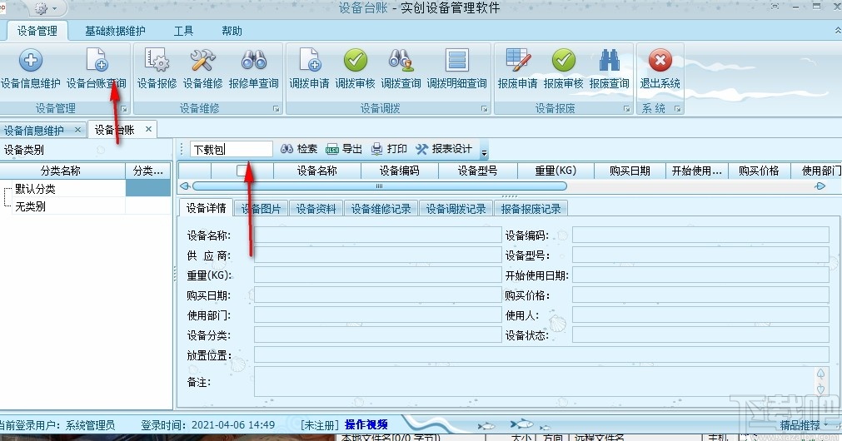Viewport: 842px width, 441px height.
Task: Open the toolbar overflow dropdown arrow
Action: point(484,153)
